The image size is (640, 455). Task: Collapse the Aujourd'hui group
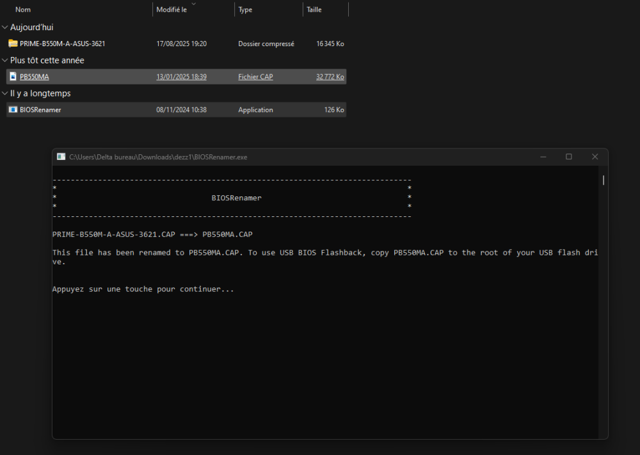(5, 28)
